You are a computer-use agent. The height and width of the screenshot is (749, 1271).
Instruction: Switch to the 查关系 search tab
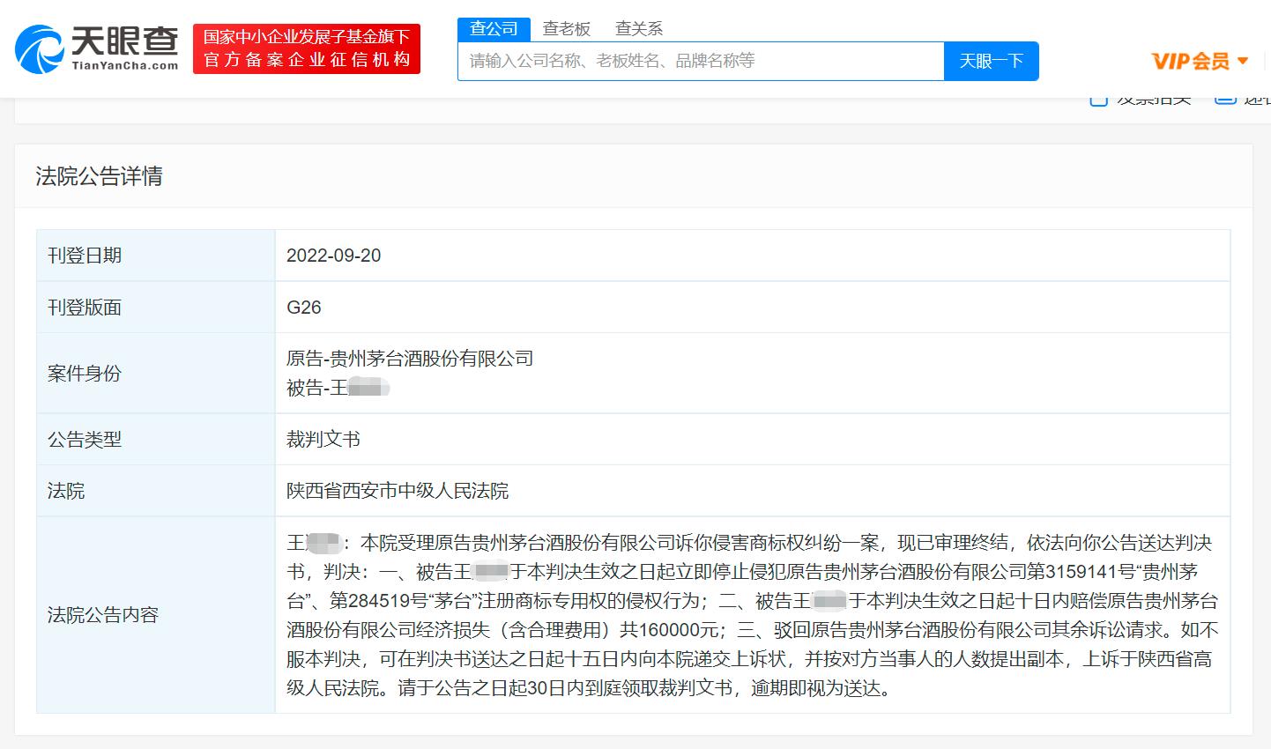point(639,29)
